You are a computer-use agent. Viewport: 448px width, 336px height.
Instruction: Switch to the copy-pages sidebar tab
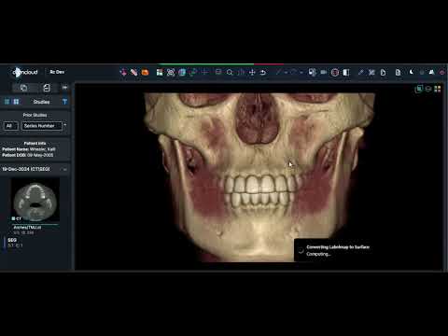pyautogui.click(x=23, y=88)
